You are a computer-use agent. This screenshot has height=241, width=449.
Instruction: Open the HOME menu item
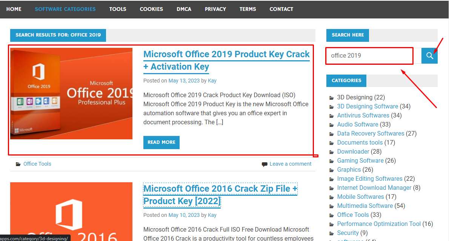pos(14,9)
